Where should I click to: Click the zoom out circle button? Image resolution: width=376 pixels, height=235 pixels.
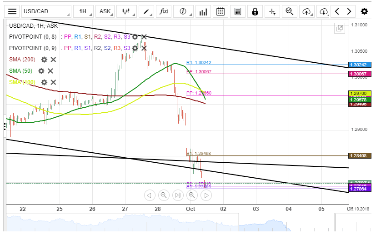164,195
